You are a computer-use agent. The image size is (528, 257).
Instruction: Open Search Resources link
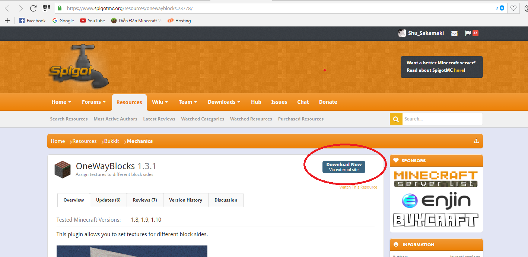coord(69,119)
